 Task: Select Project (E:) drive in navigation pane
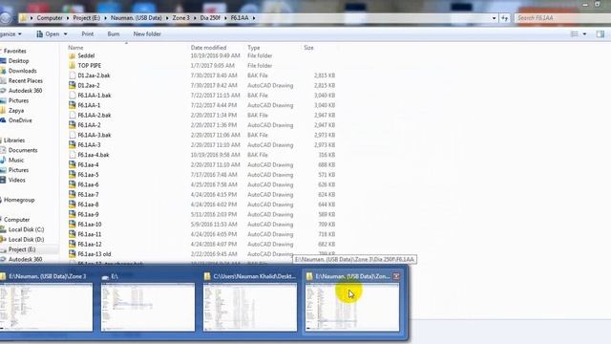click(x=22, y=249)
